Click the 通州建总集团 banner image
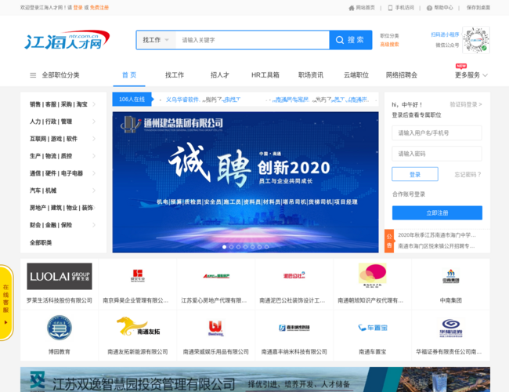509x392 pixels. 245,182
